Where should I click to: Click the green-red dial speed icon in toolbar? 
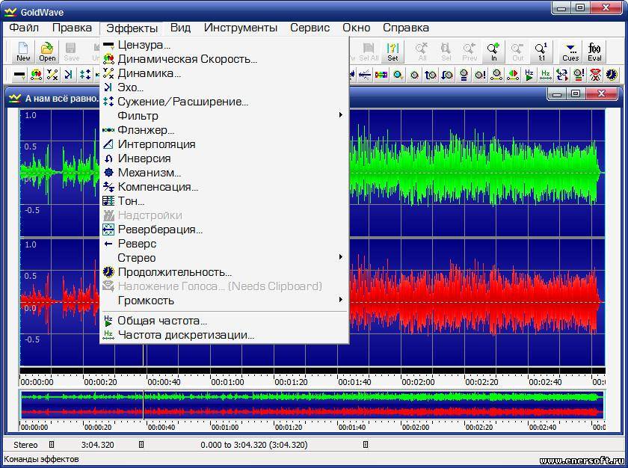[36, 75]
